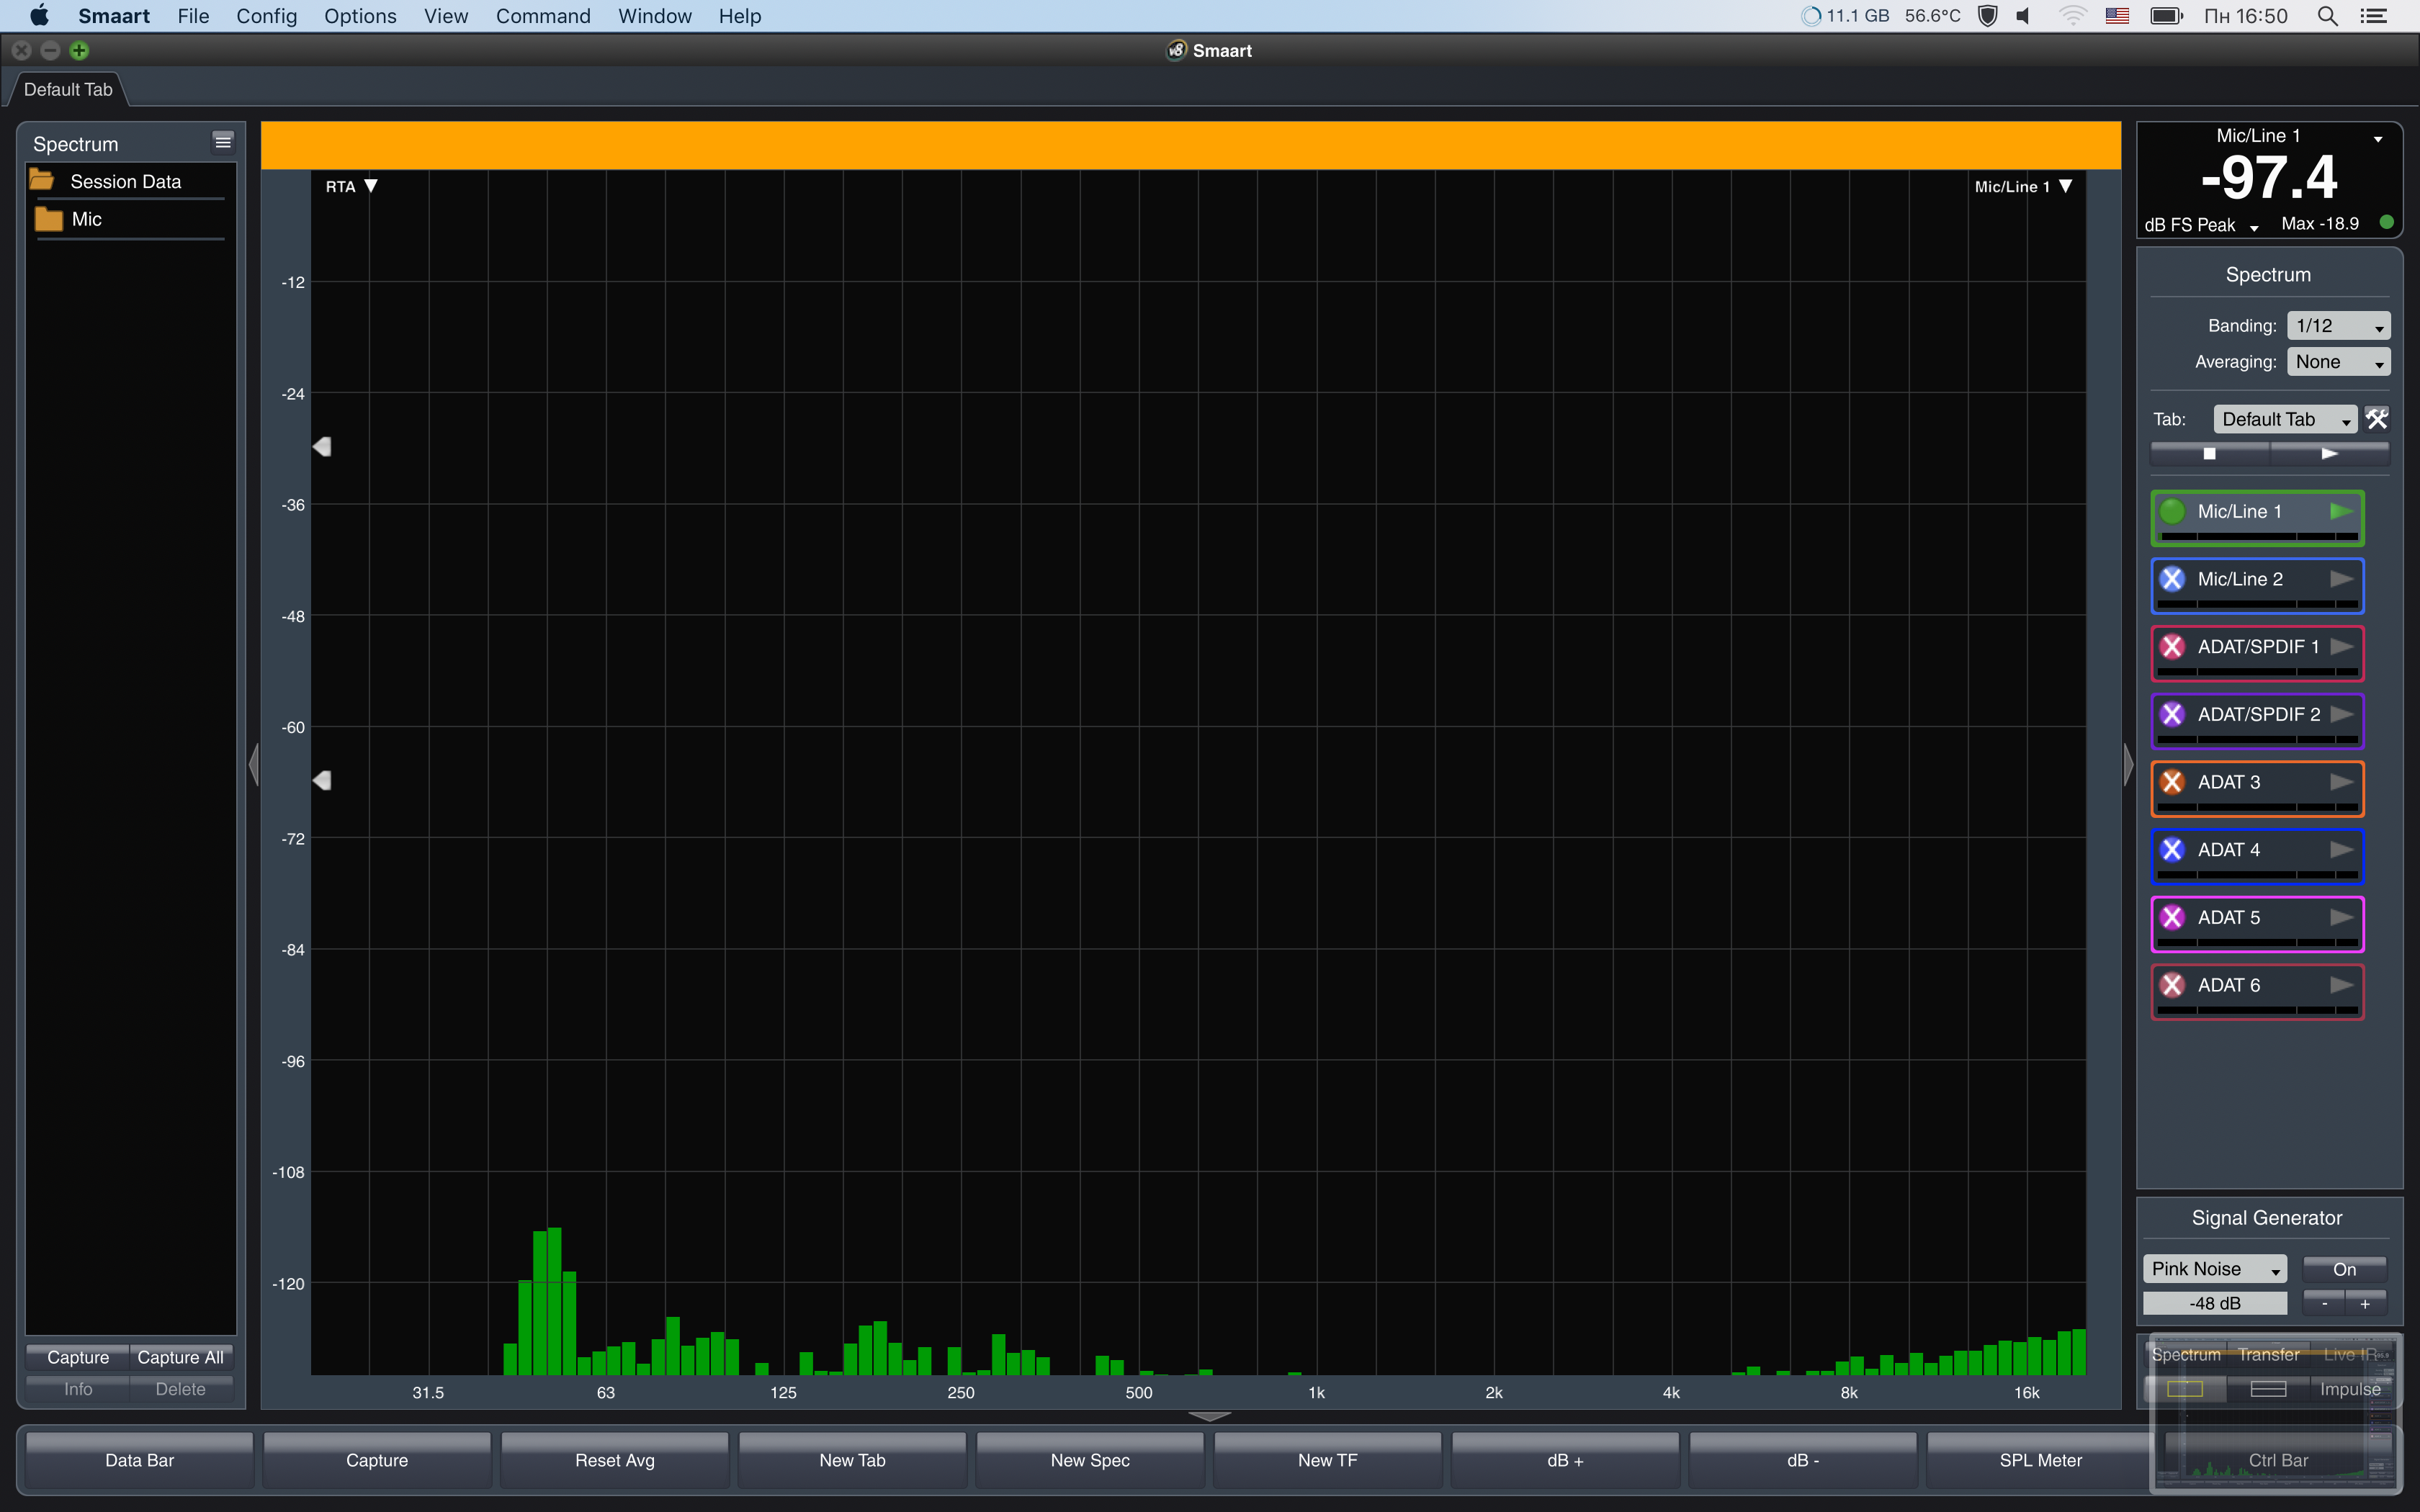Open the RTA graph type dropdown
This screenshot has height=1512, width=2420.
[351, 186]
